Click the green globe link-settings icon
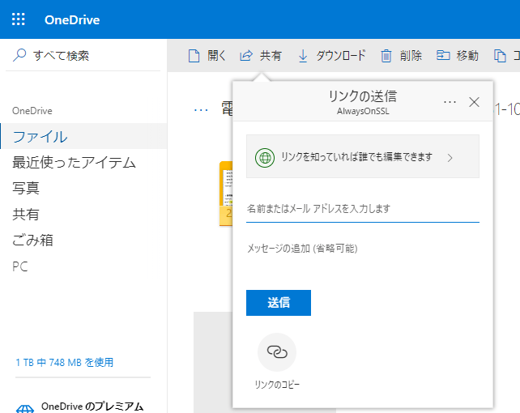Viewport: 520px width, 413px height. point(265,157)
